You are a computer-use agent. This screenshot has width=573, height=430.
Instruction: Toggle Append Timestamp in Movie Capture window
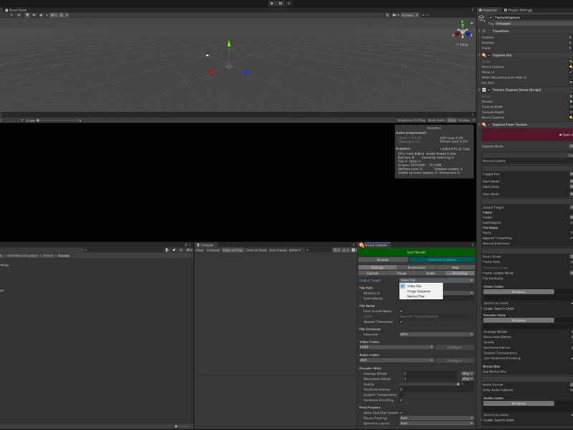coord(401,322)
